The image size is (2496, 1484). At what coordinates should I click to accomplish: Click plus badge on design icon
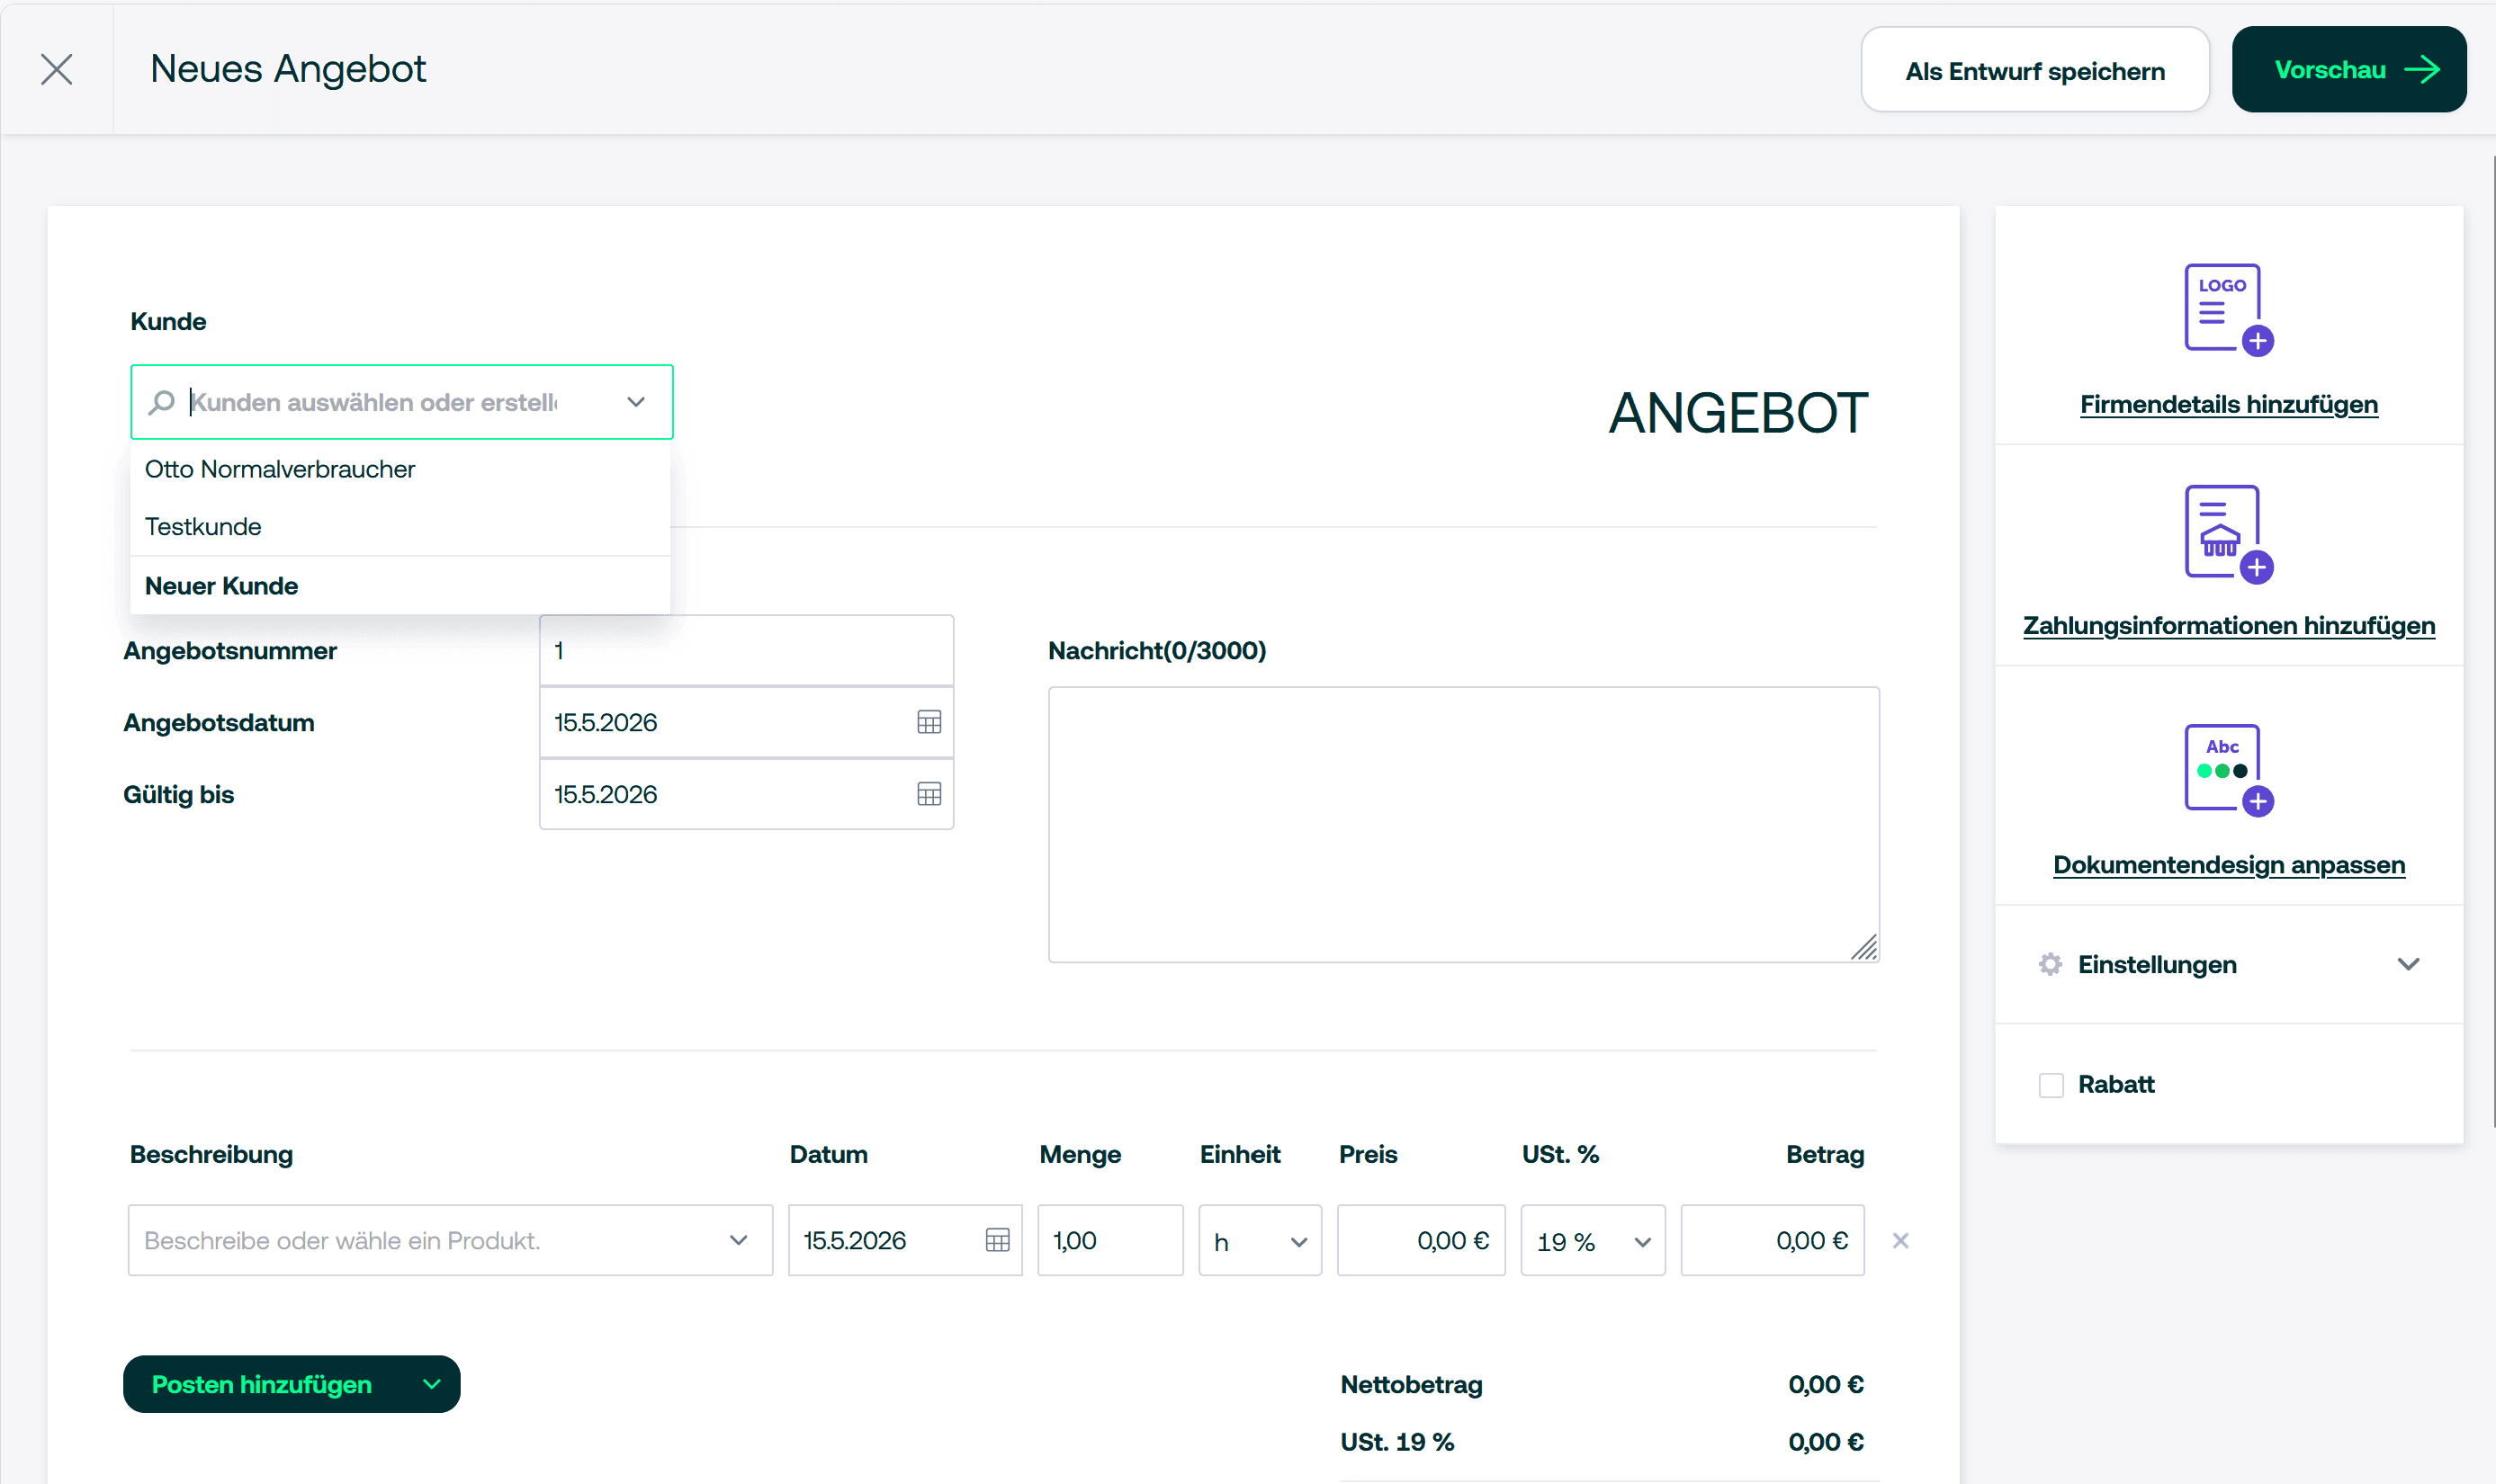pos(2257,801)
